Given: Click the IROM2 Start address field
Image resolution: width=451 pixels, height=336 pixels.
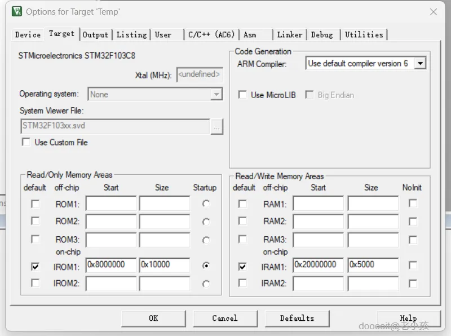Looking at the screenshot, I should point(111,284).
